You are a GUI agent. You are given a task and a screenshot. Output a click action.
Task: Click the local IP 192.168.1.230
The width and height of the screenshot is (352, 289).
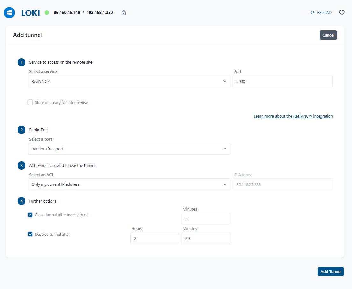pos(100,12)
